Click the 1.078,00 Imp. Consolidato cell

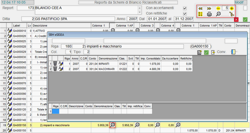tap(150, 63)
